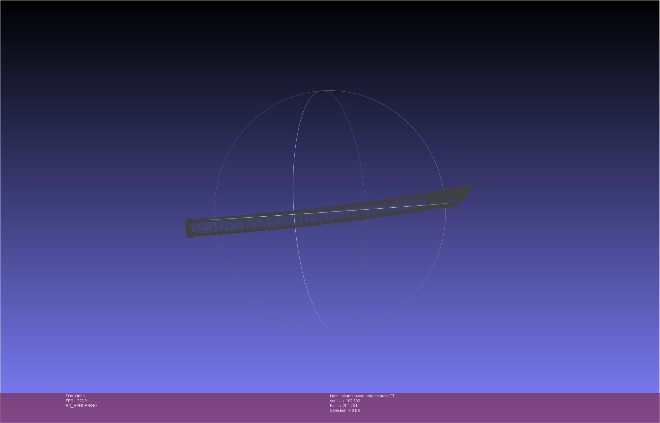
Task: Click the 'Selection: v: 0 f: 0' line
Action: click(x=345, y=411)
